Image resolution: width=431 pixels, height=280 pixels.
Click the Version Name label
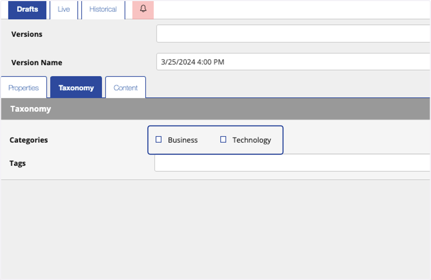coord(37,62)
